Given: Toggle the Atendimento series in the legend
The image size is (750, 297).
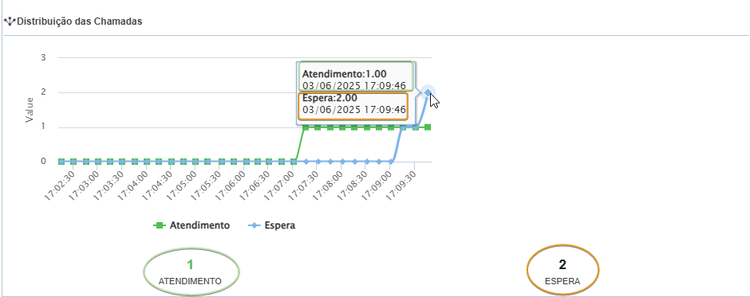Looking at the screenshot, I should [191, 225].
